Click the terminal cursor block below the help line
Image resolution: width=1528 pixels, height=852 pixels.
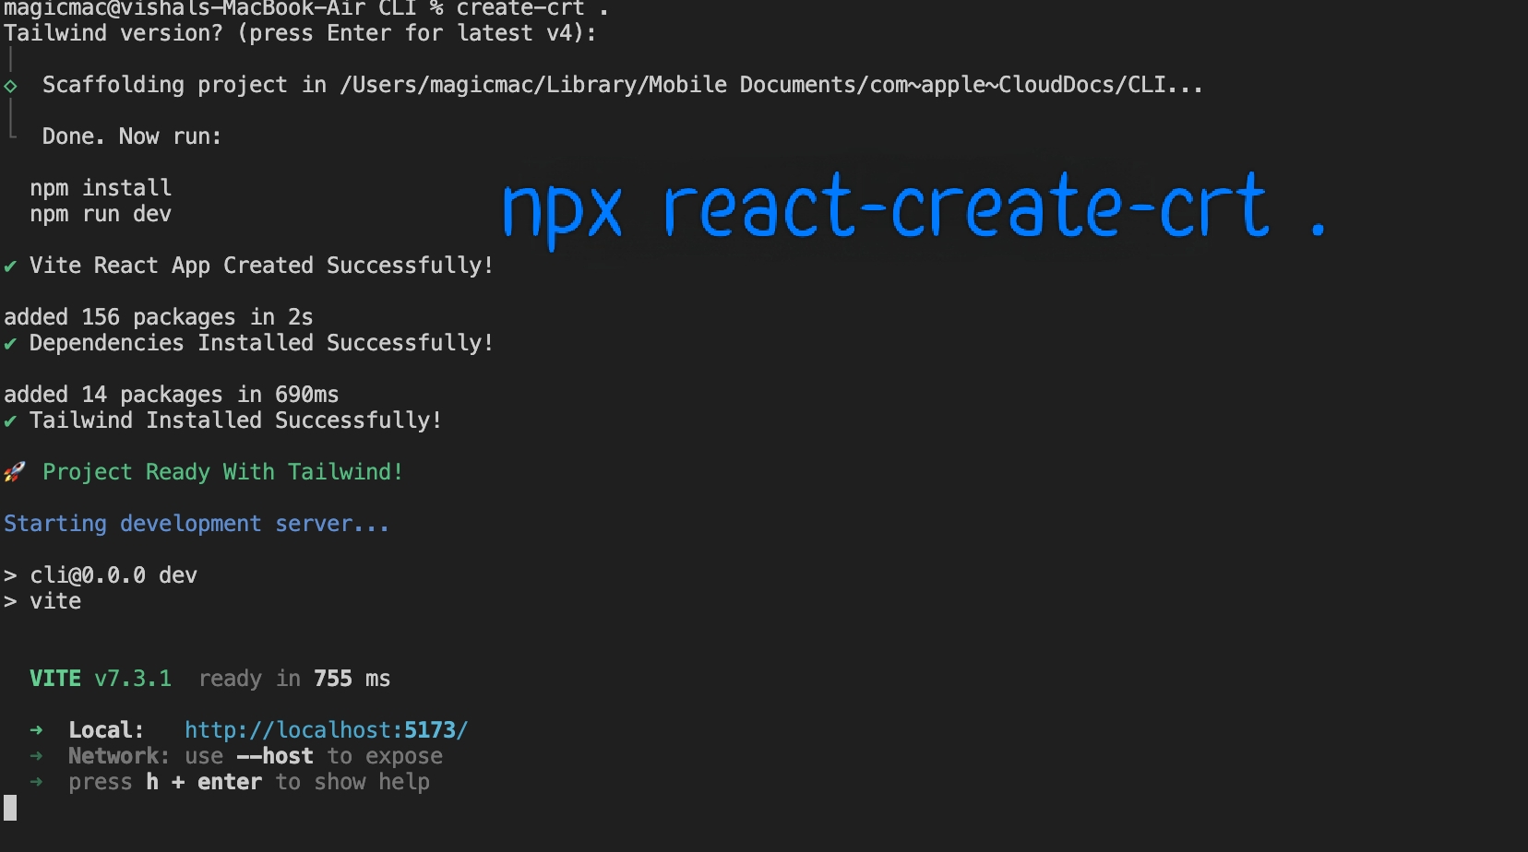(10, 808)
